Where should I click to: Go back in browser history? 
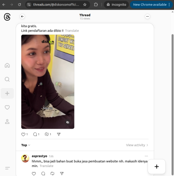point(4,5)
